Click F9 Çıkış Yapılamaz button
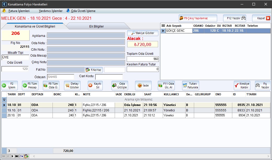Screen dimensions: 272x160 [198, 18]
